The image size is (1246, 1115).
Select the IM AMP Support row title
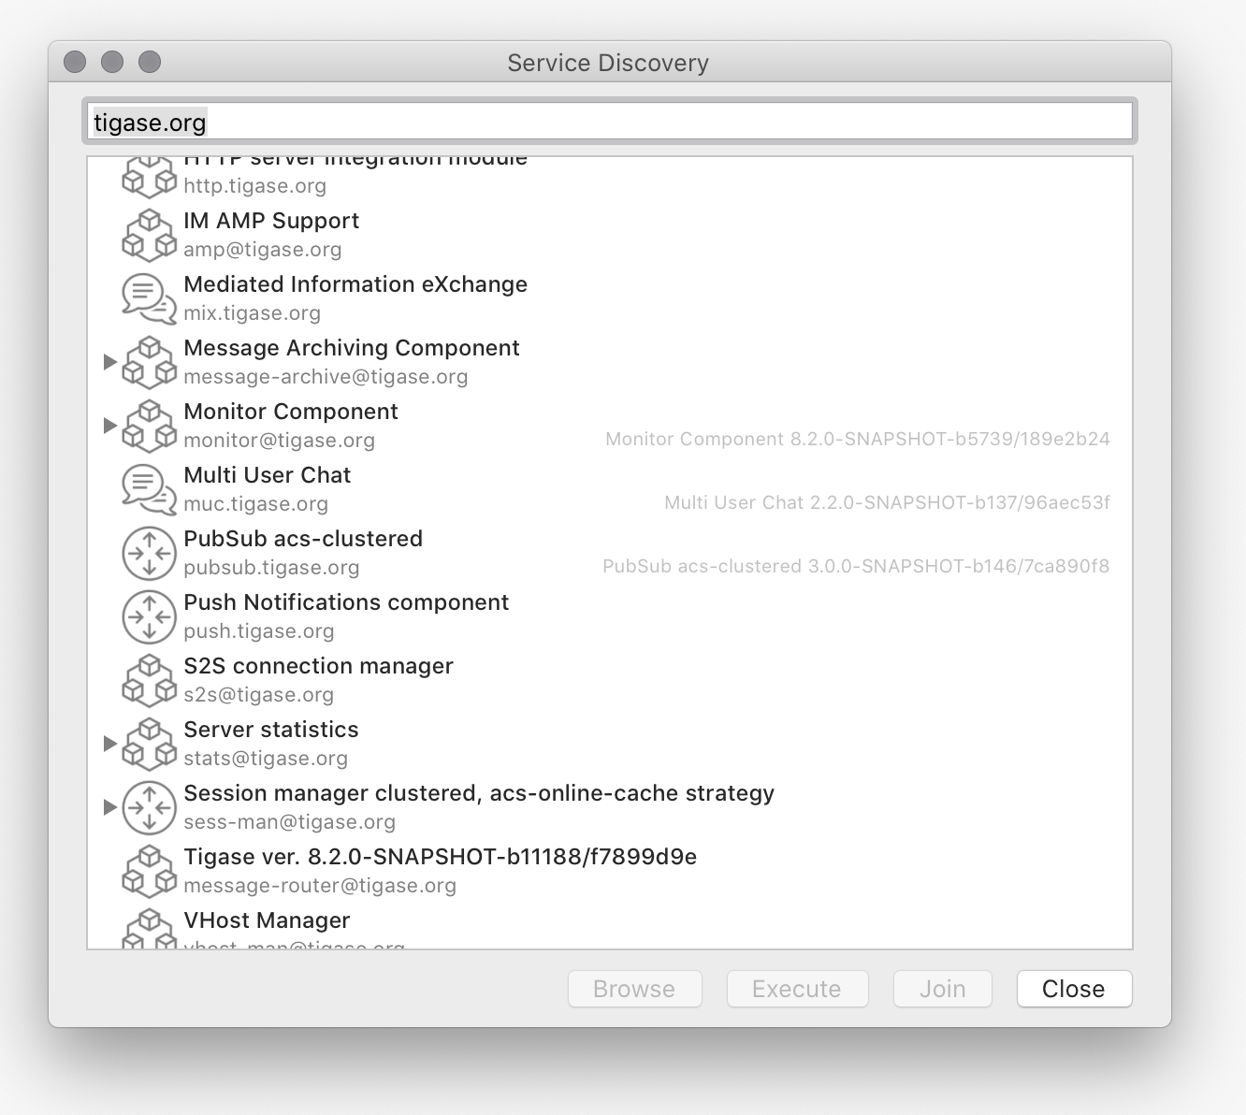coord(271,221)
